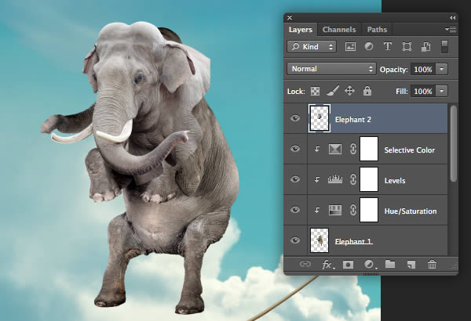Screen dimensions: 471x321
Task: Collapse the panel with double arrows
Action: 452,18
